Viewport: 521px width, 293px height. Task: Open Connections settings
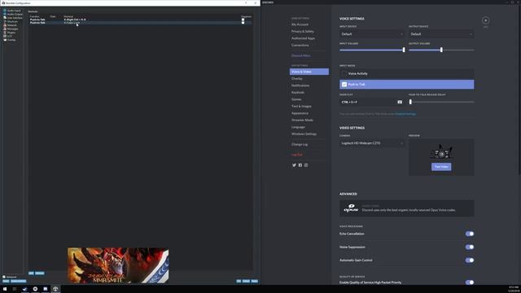pyautogui.click(x=300, y=46)
